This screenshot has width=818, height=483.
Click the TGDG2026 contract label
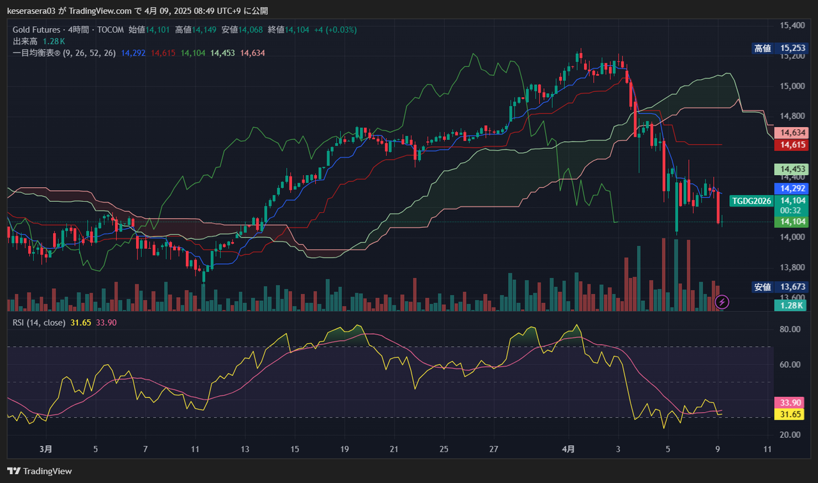click(752, 201)
